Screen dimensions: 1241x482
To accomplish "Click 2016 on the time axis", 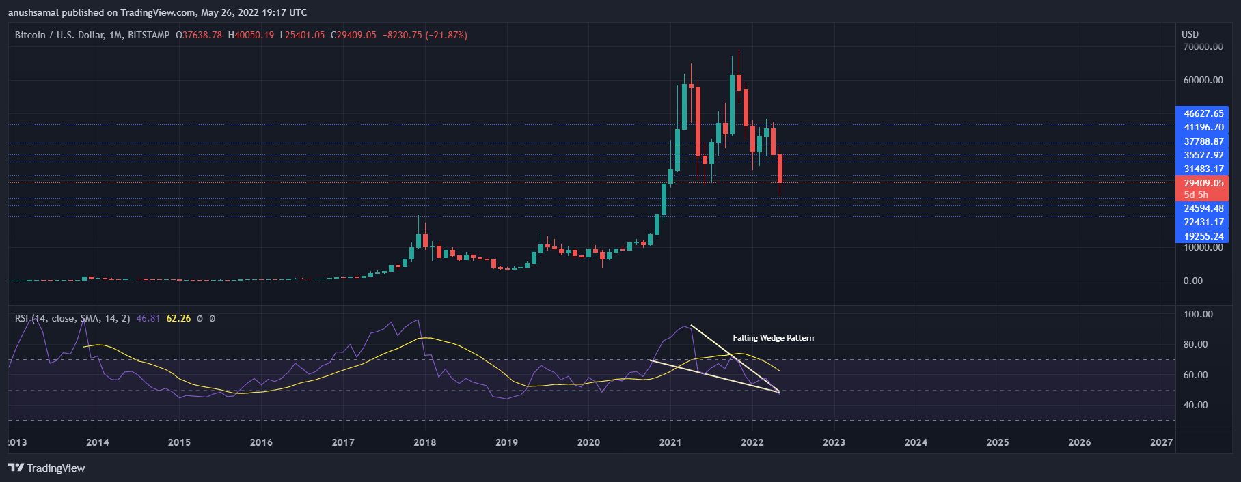I will click(261, 442).
